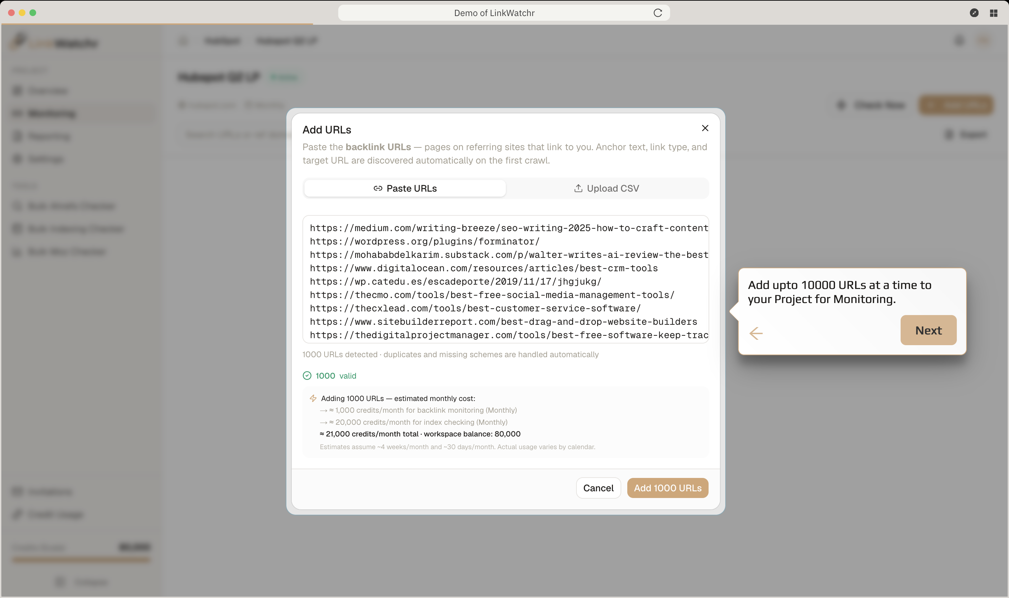1009x598 pixels.
Task: Select the thecmo.com social-media-management-tools URL line
Action: [492, 295]
